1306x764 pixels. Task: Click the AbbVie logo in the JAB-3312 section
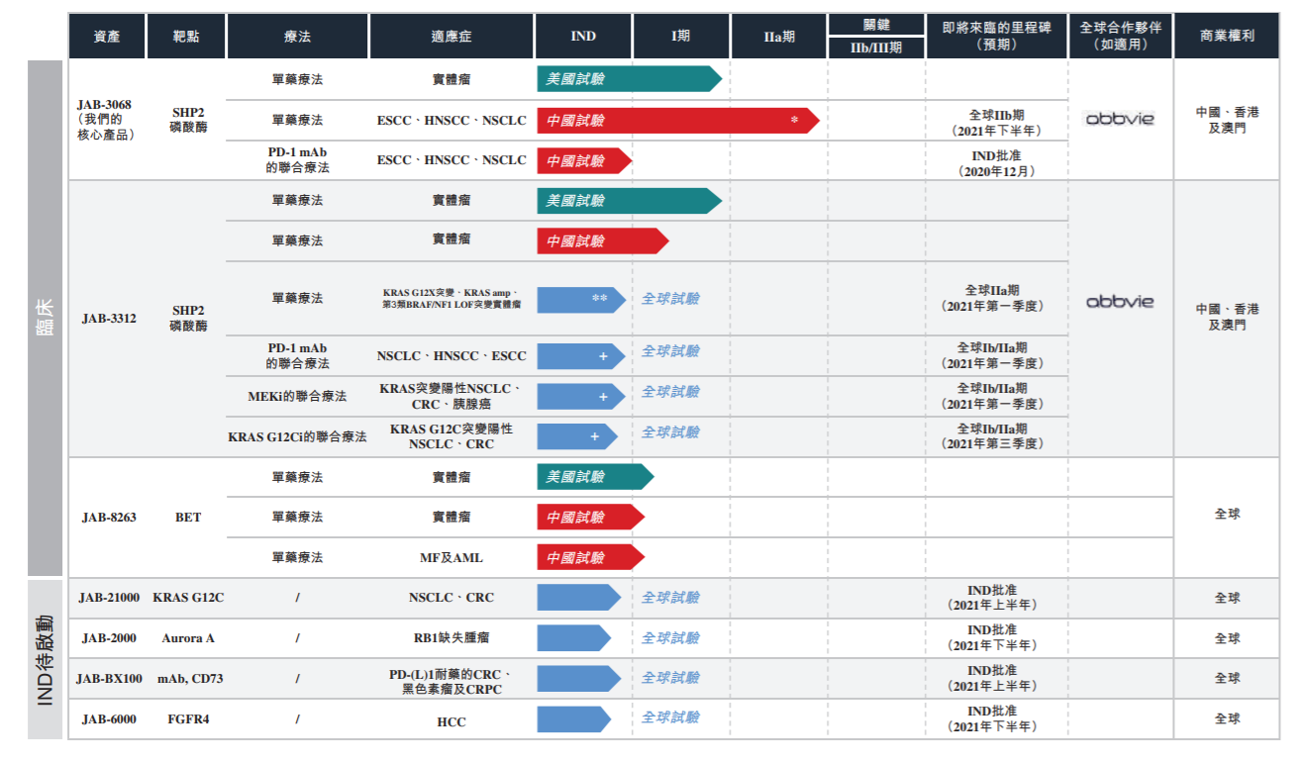coord(1120,301)
